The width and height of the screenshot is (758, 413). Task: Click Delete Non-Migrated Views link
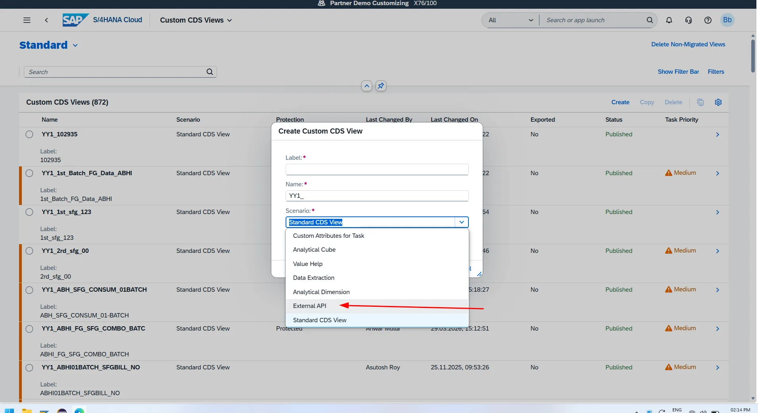coord(688,44)
